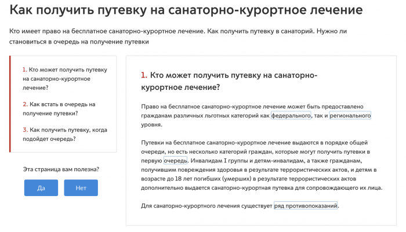The height and width of the screenshot is (232, 406).
Task: Click the red "2." number in the sidebar
Action: point(25,104)
